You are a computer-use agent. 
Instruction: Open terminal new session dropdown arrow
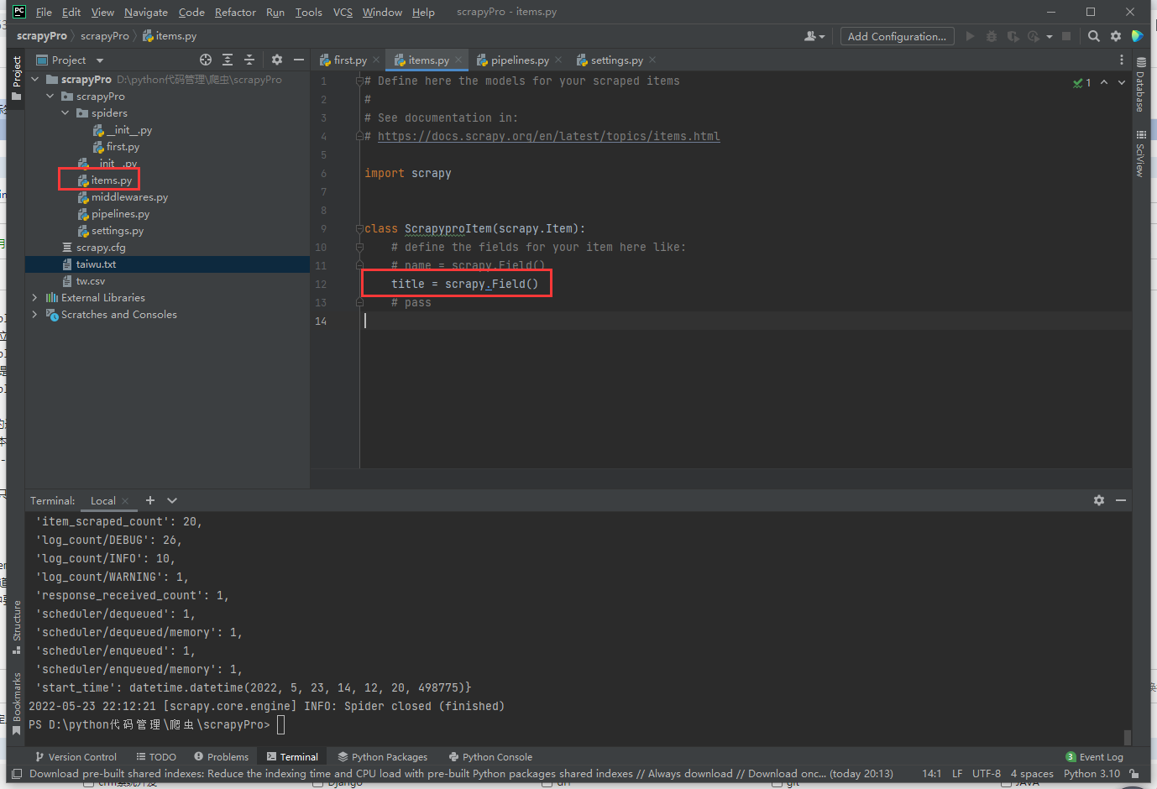[172, 500]
